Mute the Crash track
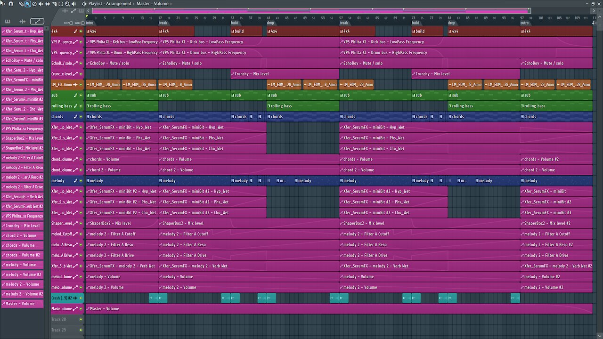603x339 pixels. [x=81, y=298]
